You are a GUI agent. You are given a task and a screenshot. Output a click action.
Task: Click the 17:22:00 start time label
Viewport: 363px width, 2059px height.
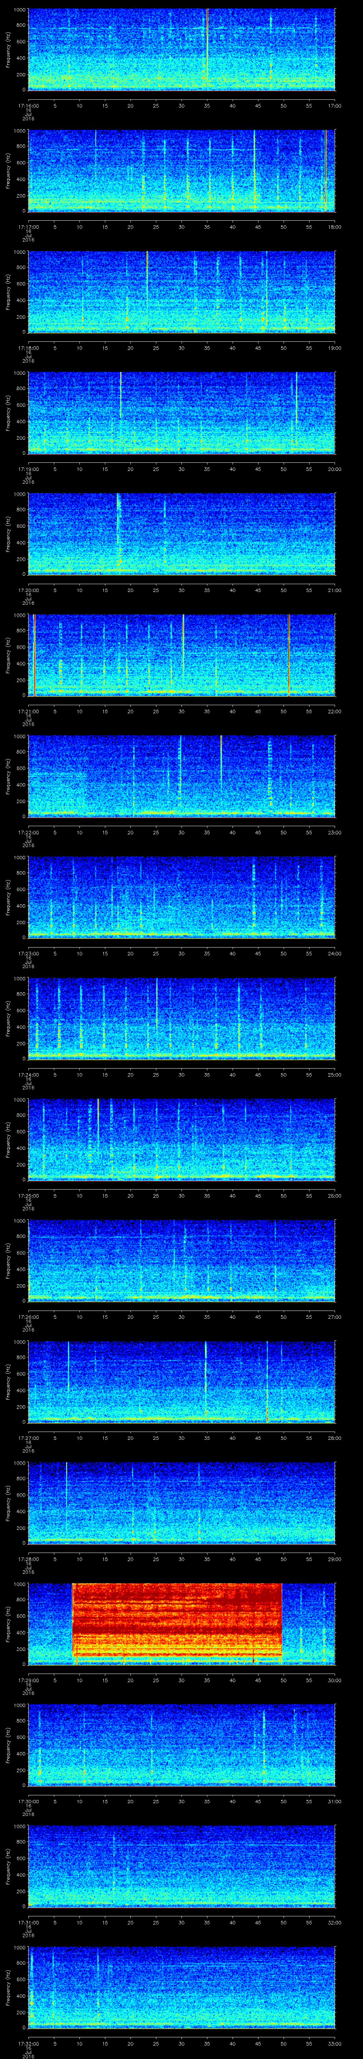[28, 832]
